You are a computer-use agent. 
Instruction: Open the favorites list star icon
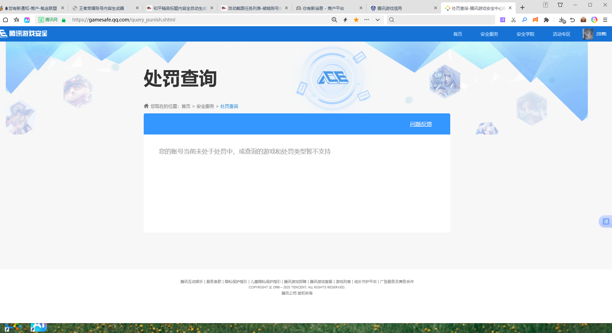16,20
